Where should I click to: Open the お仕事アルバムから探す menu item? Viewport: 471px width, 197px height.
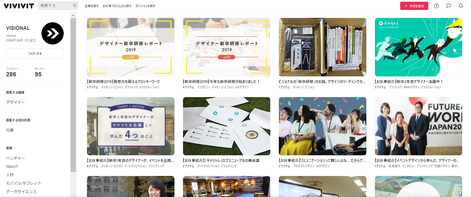click(x=117, y=6)
